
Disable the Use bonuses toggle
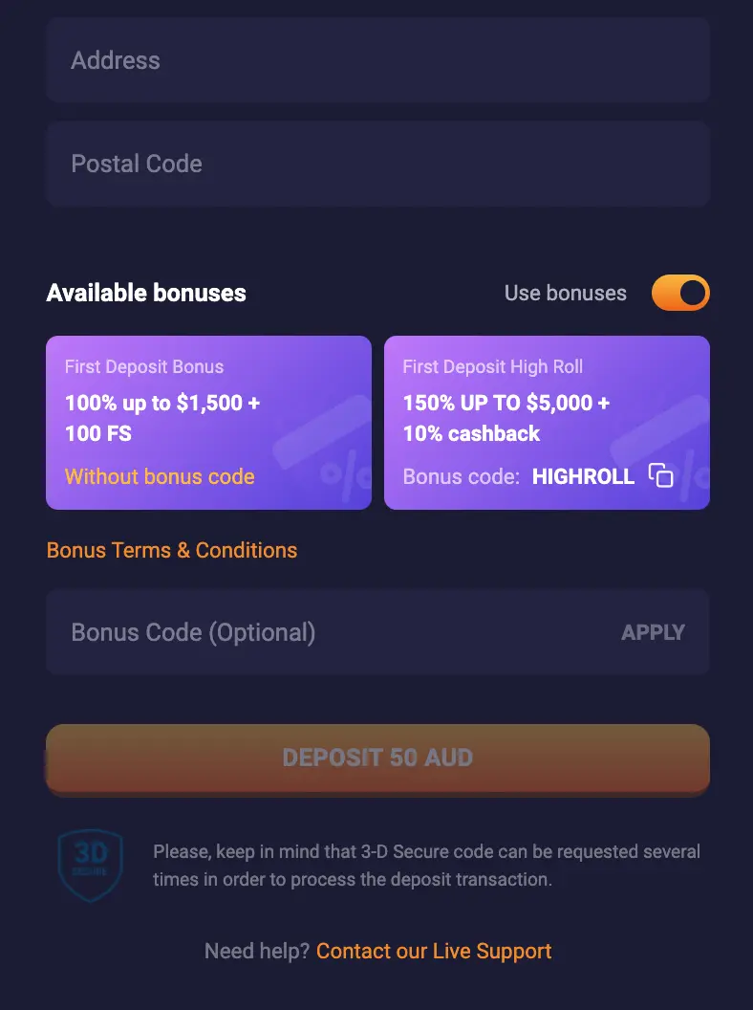tap(680, 293)
